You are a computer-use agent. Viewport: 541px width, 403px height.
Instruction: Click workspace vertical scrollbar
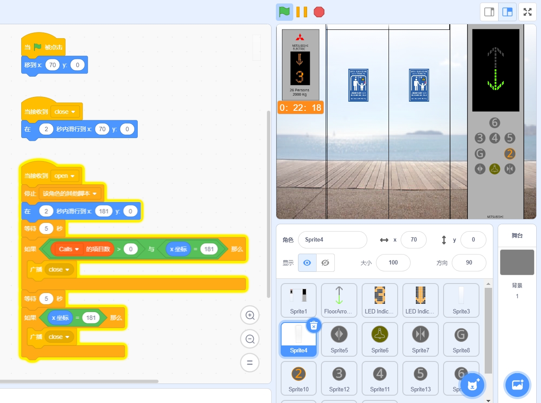269,203
